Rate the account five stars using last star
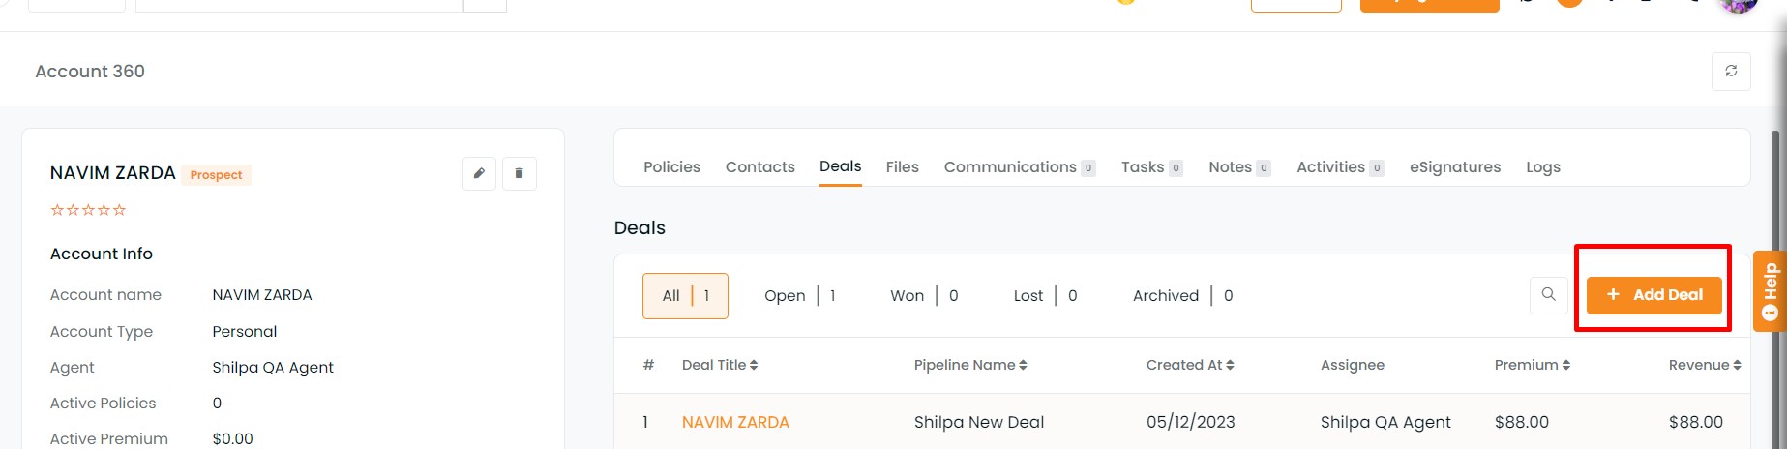 click(x=120, y=210)
